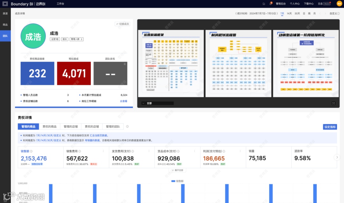Open 动销型店铺第一阶段链接孵化 thumbnail

tap(306, 63)
